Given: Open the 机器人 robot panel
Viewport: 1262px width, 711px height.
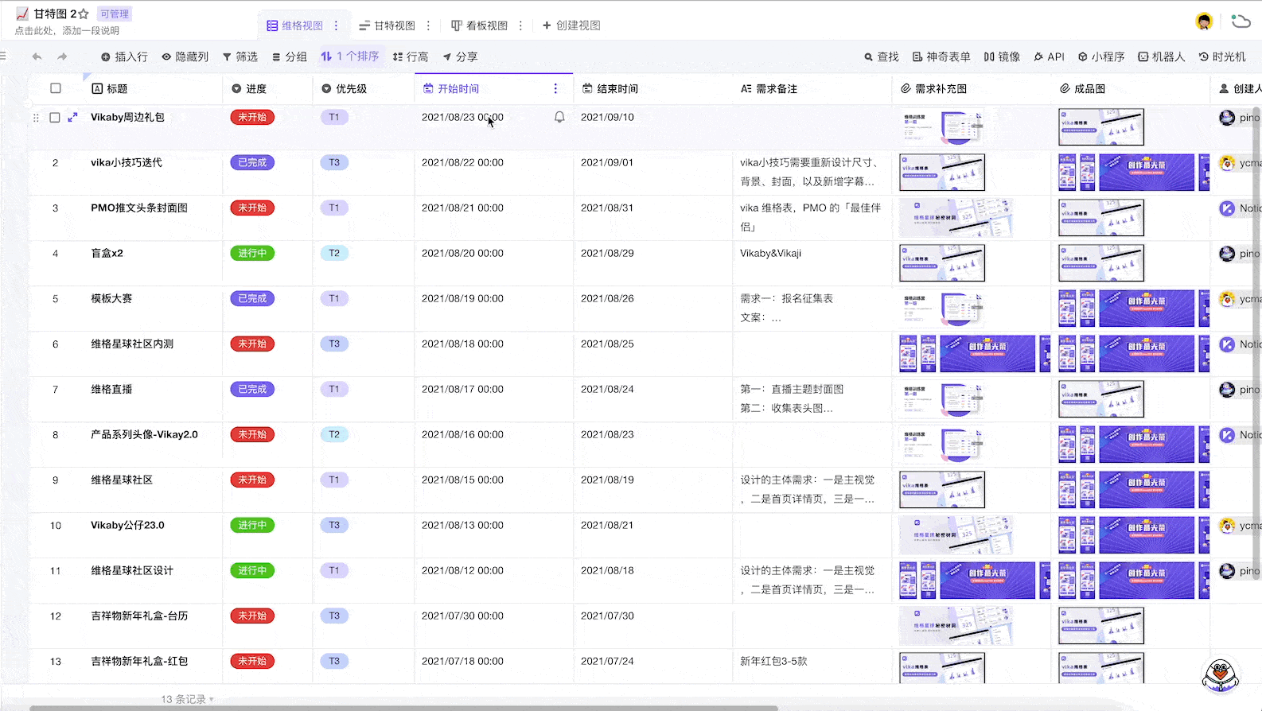Looking at the screenshot, I should point(1161,56).
